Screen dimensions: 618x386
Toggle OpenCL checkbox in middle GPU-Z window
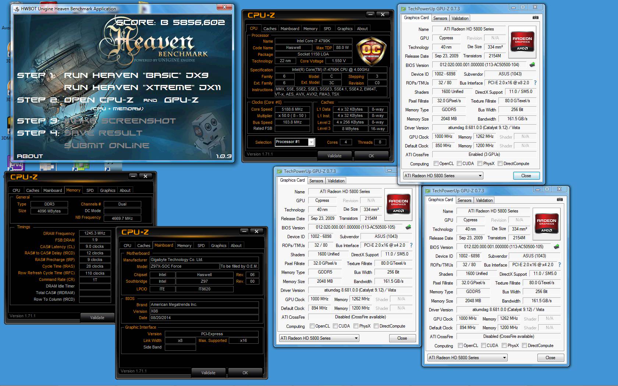click(312, 326)
